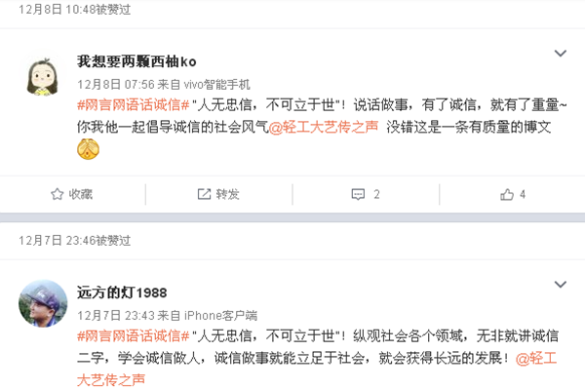This screenshot has width=585, height=390.
Task: Open #网言网语话诚信# hashtag in second post
Action: click(x=134, y=336)
